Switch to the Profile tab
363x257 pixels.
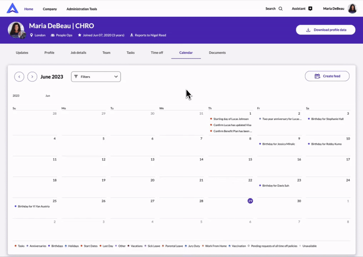point(49,53)
